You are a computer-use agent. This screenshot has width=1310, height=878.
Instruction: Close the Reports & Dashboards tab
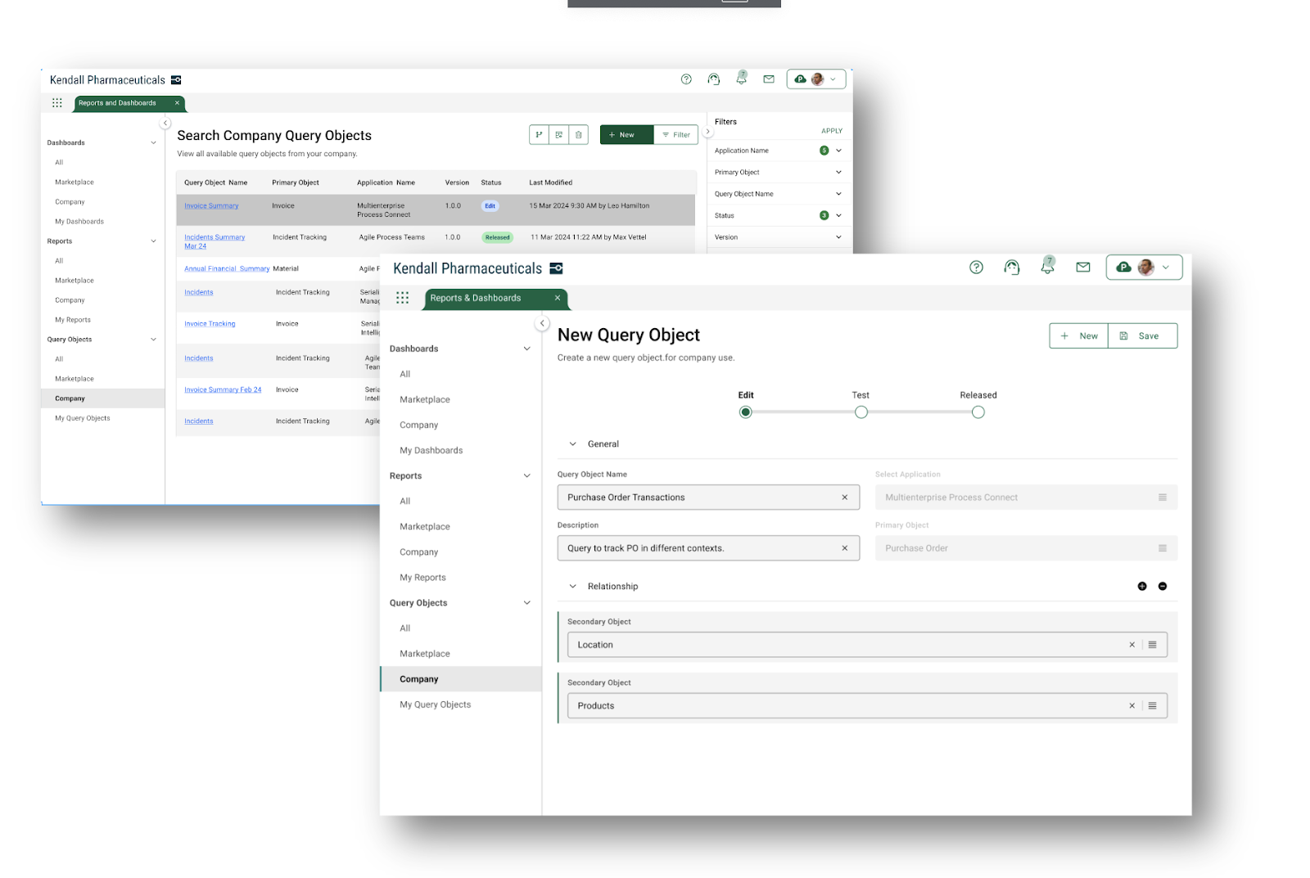558,298
